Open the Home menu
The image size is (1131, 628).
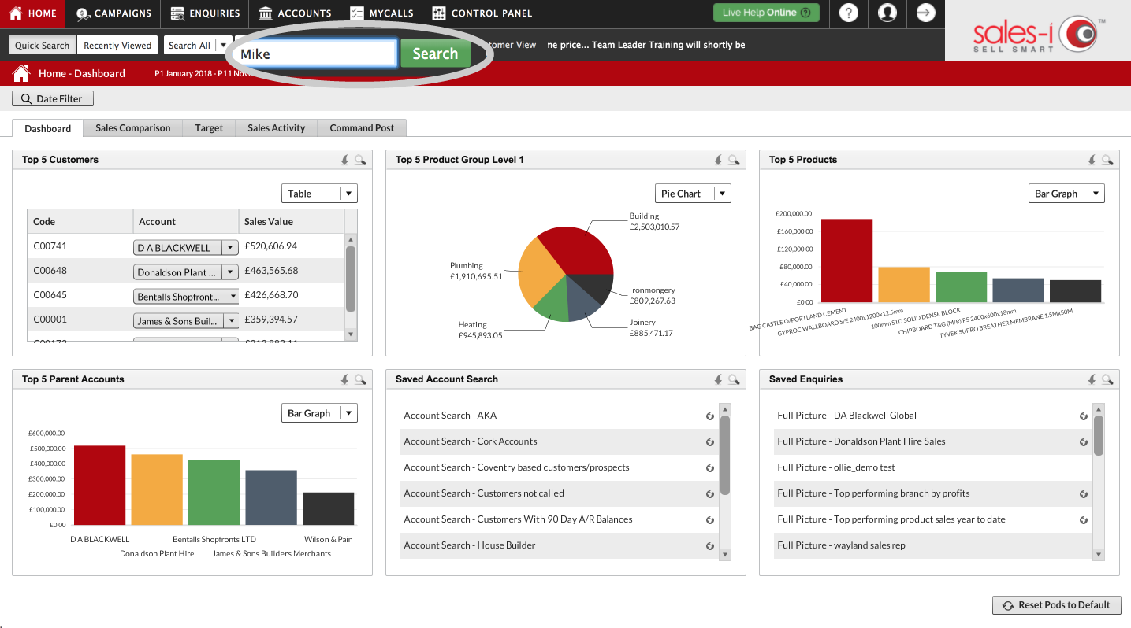[33, 13]
